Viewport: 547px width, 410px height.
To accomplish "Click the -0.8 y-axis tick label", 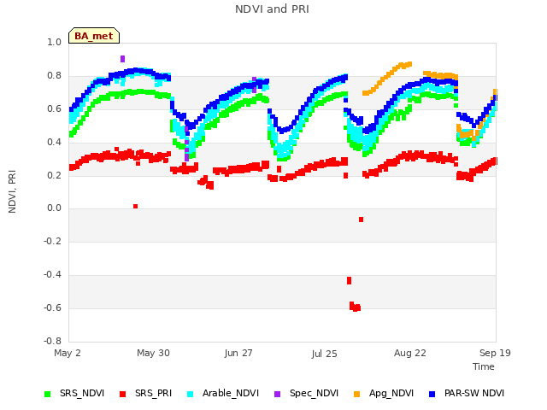I will 53,341.
